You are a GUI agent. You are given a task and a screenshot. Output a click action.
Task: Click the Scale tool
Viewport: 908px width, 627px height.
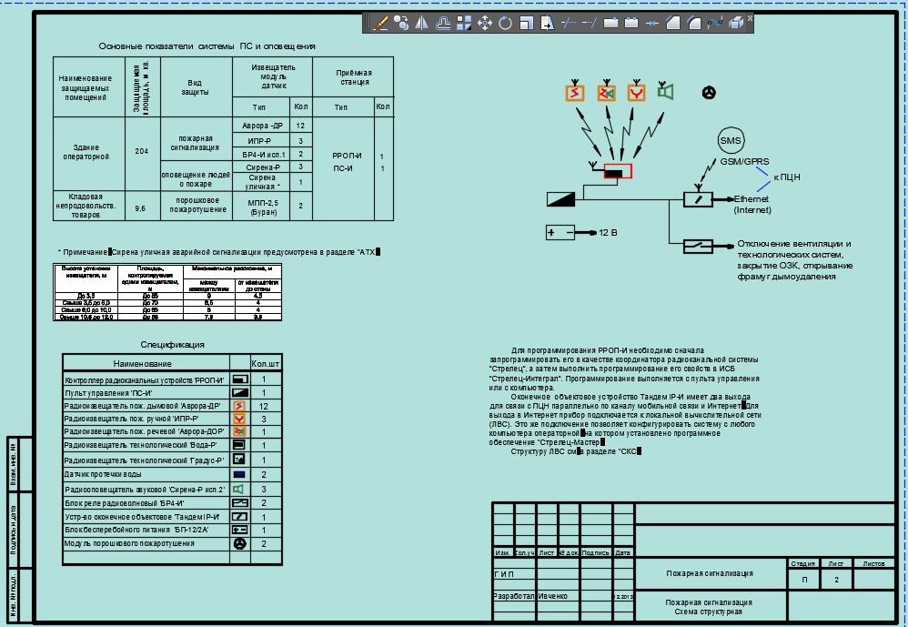point(526,24)
